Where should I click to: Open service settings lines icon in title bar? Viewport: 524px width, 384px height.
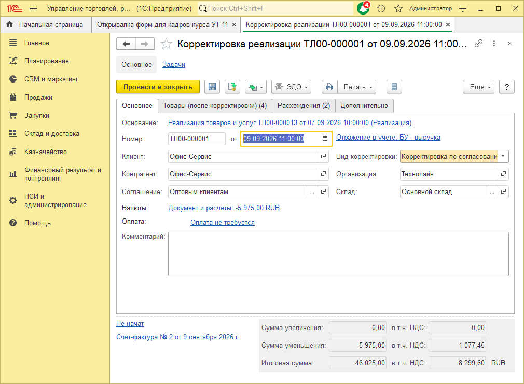click(463, 8)
